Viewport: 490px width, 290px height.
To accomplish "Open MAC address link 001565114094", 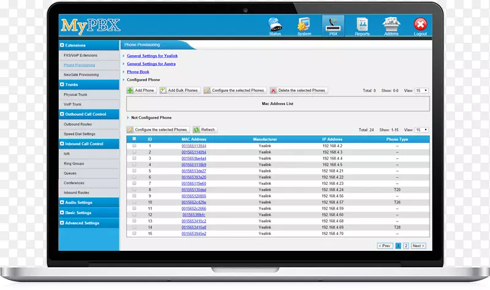I will [x=194, y=152].
